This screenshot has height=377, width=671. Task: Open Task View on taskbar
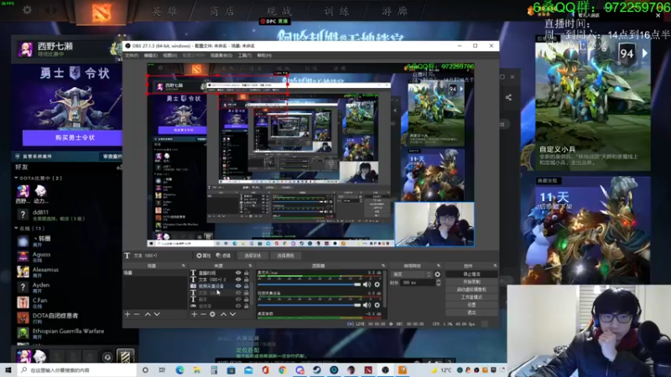(x=162, y=370)
